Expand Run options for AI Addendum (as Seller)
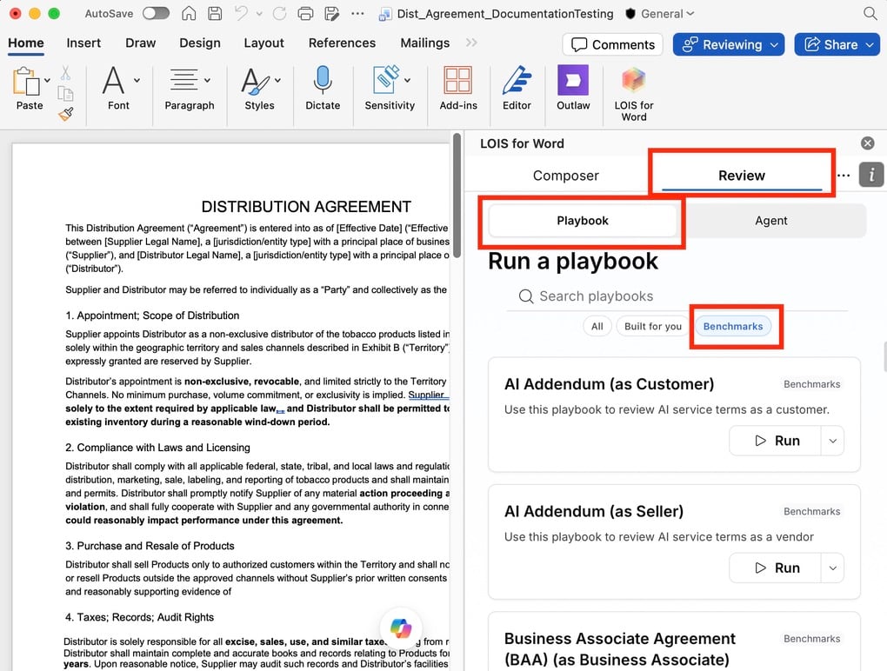The width and height of the screenshot is (887, 671). tap(833, 568)
